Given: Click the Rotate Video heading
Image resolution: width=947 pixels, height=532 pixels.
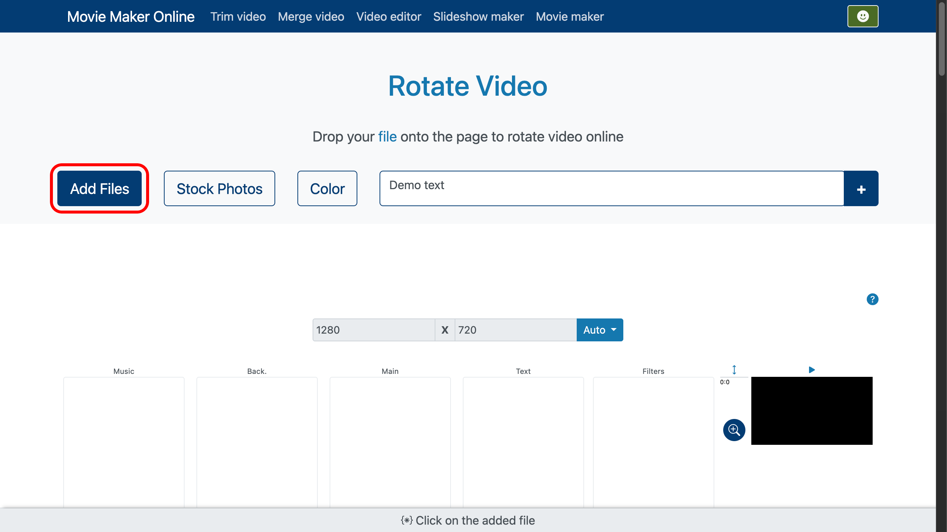Looking at the screenshot, I should click(468, 86).
